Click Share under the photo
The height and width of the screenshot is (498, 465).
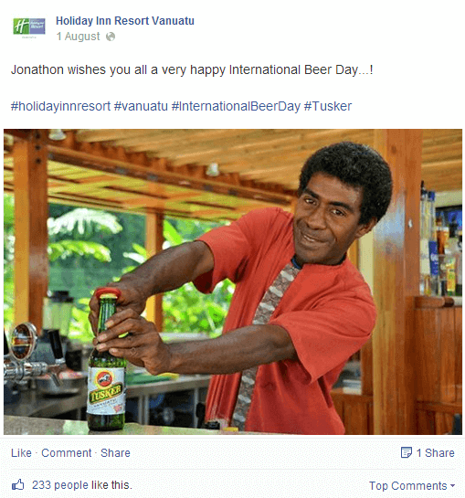115,452
